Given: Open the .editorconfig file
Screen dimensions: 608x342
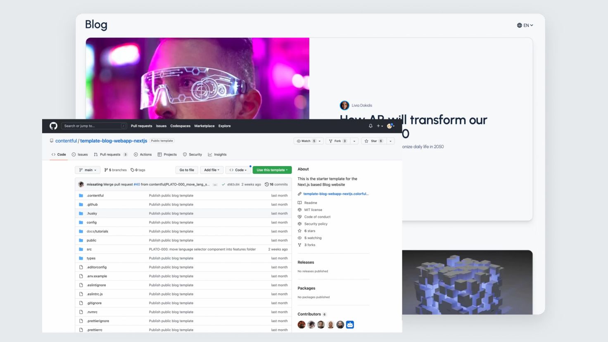Looking at the screenshot, I should click(x=97, y=267).
